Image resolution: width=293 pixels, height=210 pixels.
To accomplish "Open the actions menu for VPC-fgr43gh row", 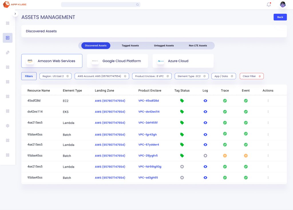I will pos(268,134).
